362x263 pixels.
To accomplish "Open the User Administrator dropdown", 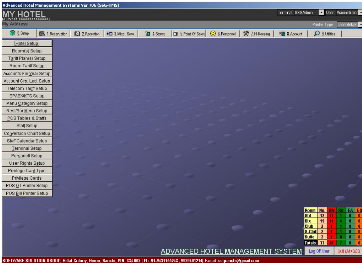I will pos(360,13).
